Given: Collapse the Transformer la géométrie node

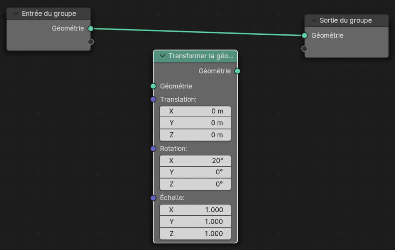Looking at the screenshot, I should pos(162,56).
